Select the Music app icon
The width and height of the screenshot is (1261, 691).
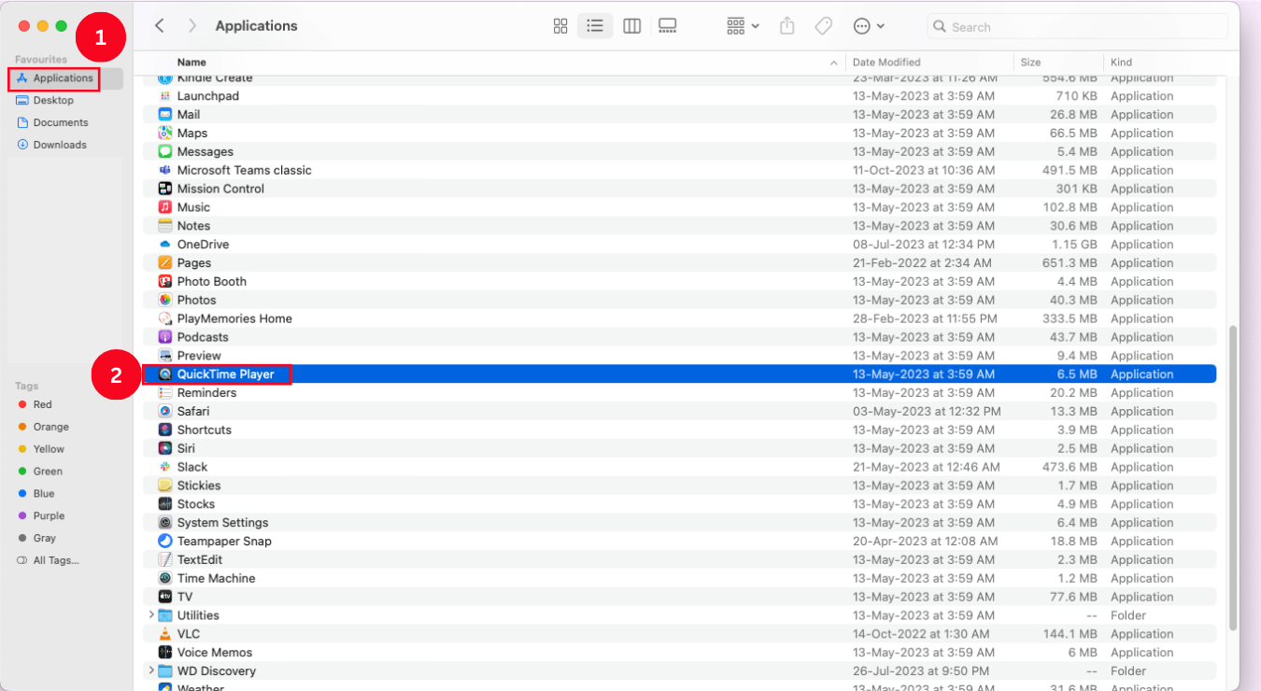click(165, 207)
